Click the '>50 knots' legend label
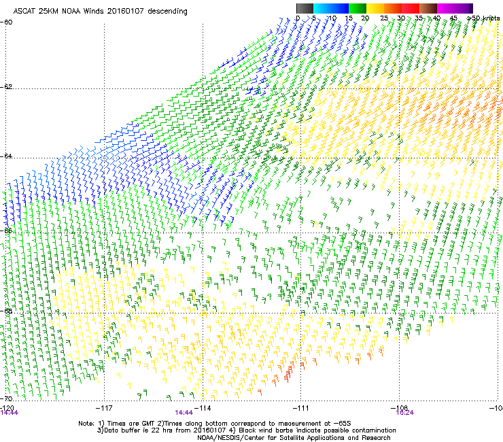503x442 pixels. point(483,18)
